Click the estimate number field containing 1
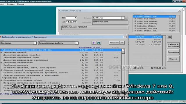186x104 pixels. [x=71, y=18]
